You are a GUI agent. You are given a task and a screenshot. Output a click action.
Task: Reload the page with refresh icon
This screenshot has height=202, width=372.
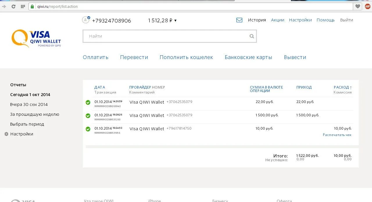pyautogui.click(x=13, y=6)
